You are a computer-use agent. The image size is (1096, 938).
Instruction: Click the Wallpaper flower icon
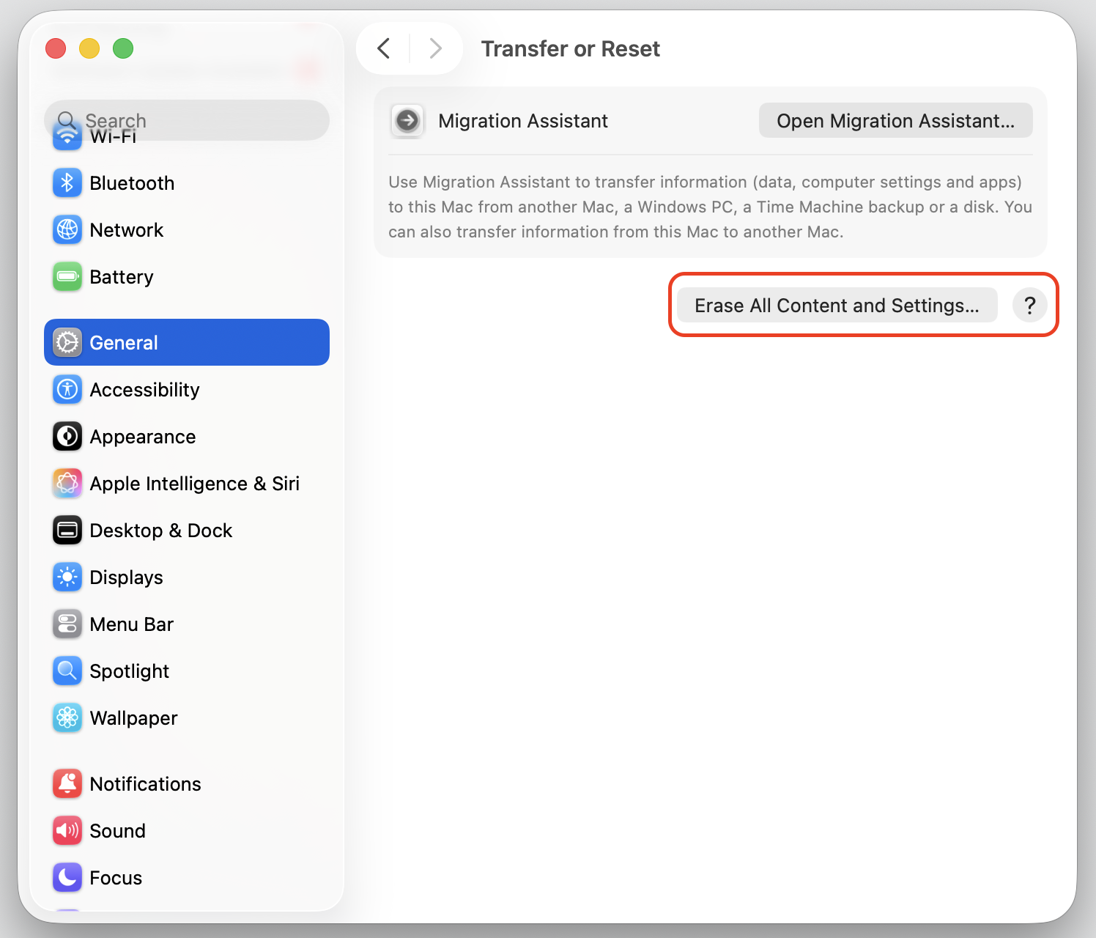[x=67, y=718]
